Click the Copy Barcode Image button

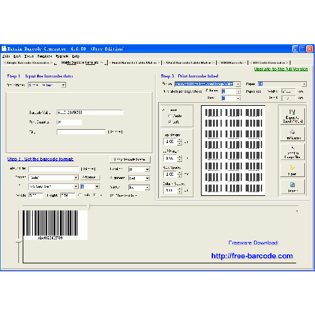(x=130, y=159)
